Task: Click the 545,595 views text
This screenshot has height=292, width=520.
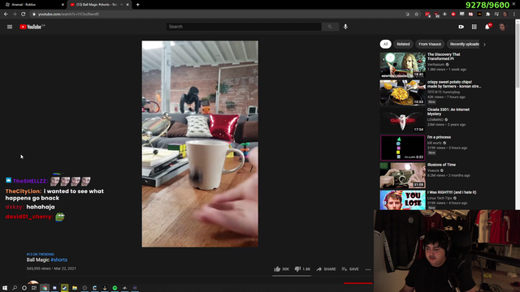Action: click(x=38, y=268)
